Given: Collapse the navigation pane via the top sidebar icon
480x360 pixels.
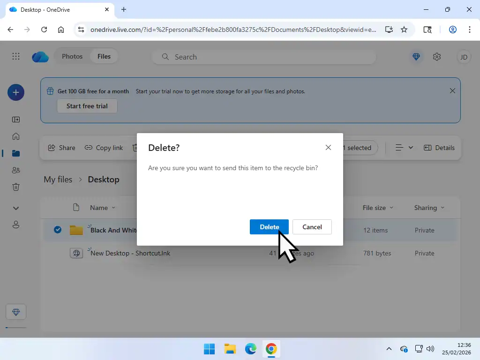Looking at the screenshot, I should (x=16, y=120).
